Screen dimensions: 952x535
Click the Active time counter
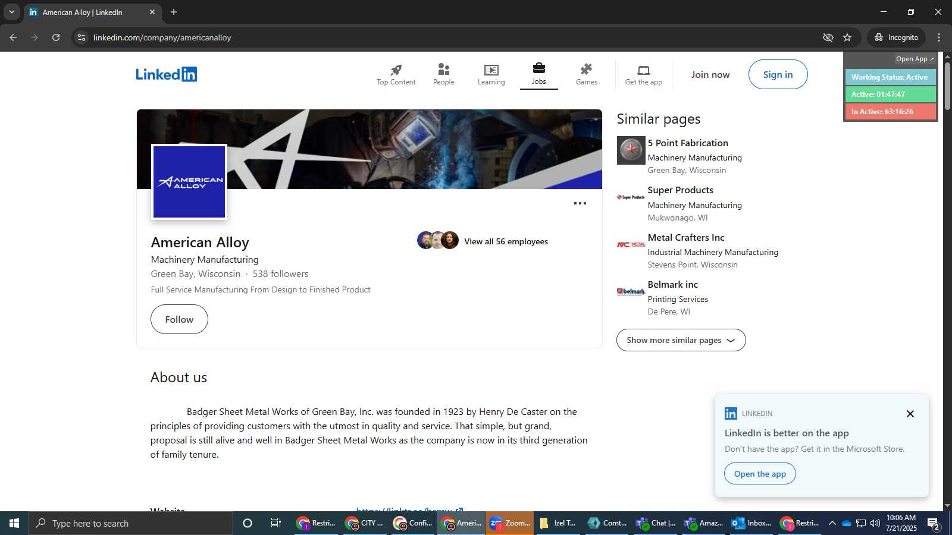click(x=890, y=94)
